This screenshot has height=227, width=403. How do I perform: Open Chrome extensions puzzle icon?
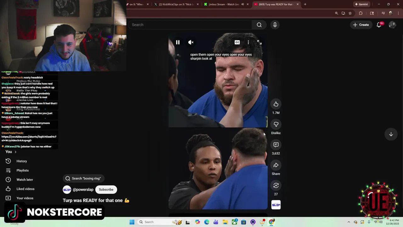[x=361, y=13]
